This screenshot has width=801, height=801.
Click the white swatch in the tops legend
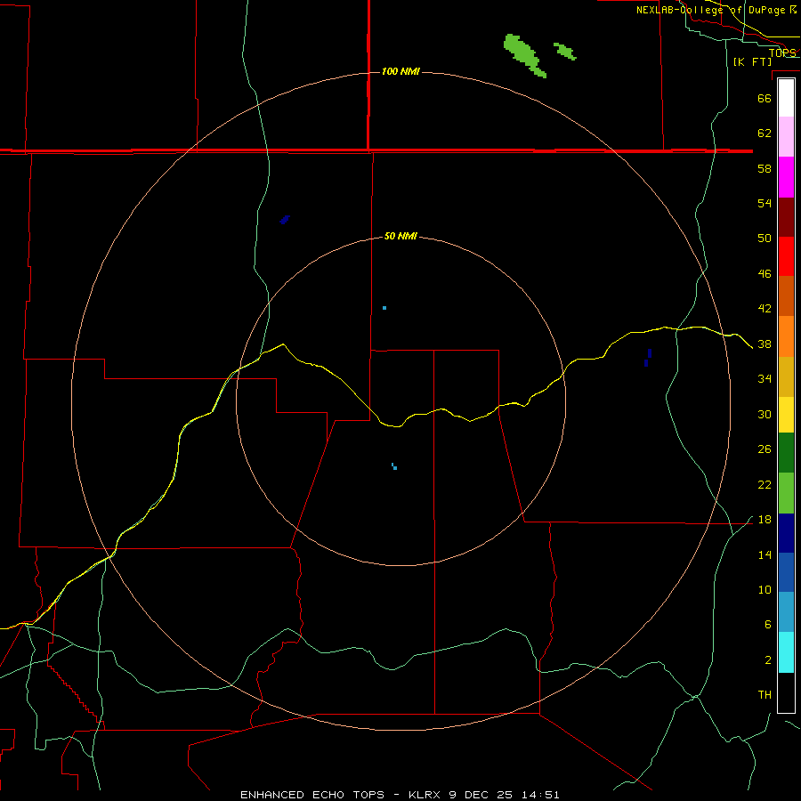pos(786,98)
